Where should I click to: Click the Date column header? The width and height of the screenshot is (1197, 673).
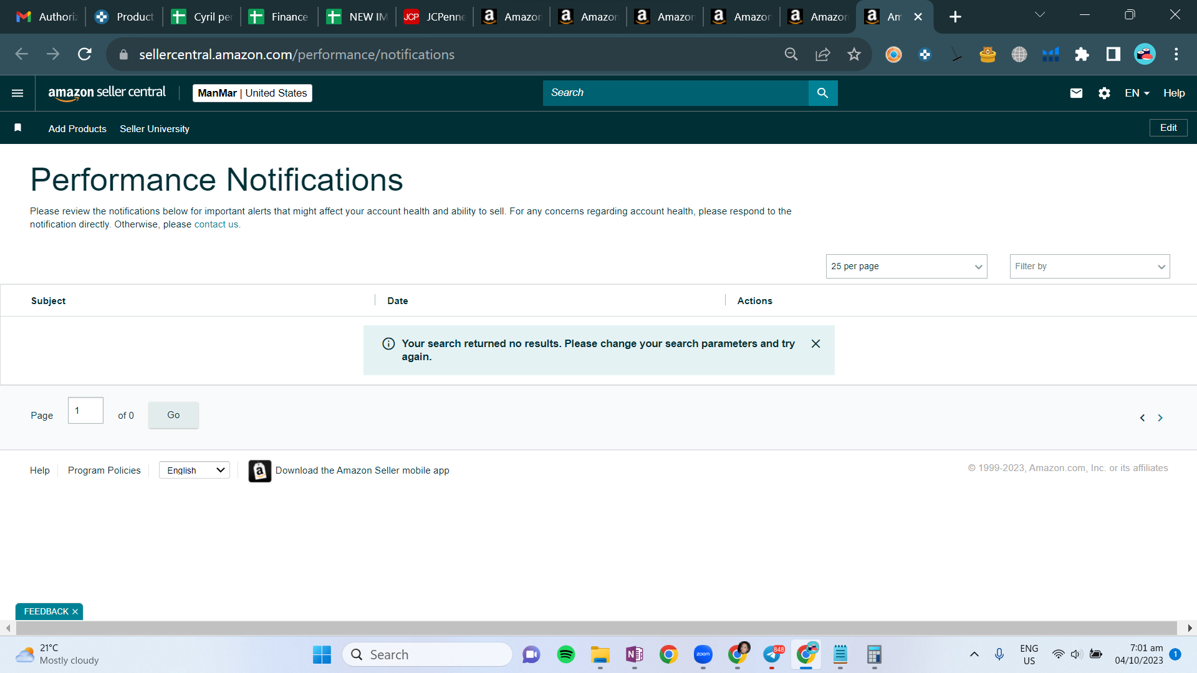[x=398, y=301]
